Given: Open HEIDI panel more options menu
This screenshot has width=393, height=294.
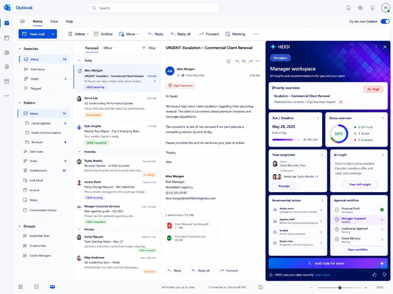Looking at the screenshot, I should click(x=376, y=47).
